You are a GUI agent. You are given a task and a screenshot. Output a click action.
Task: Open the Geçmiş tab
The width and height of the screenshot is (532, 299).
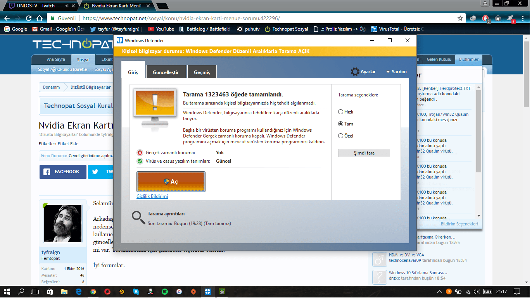pyautogui.click(x=202, y=72)
